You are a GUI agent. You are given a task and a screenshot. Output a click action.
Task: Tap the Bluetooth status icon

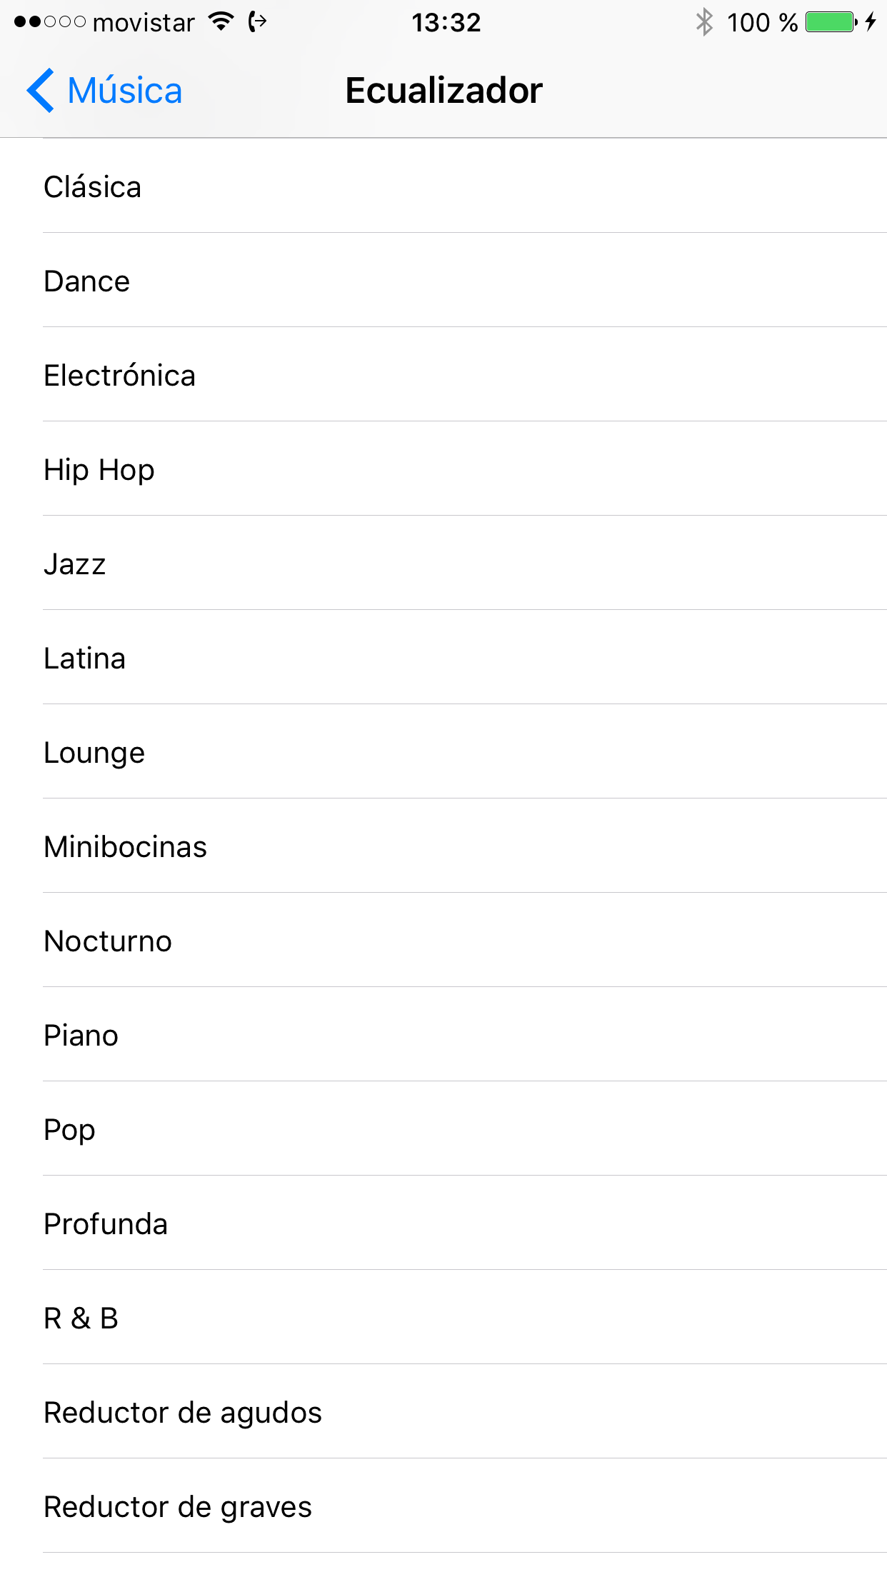click(x=704, y=22)
